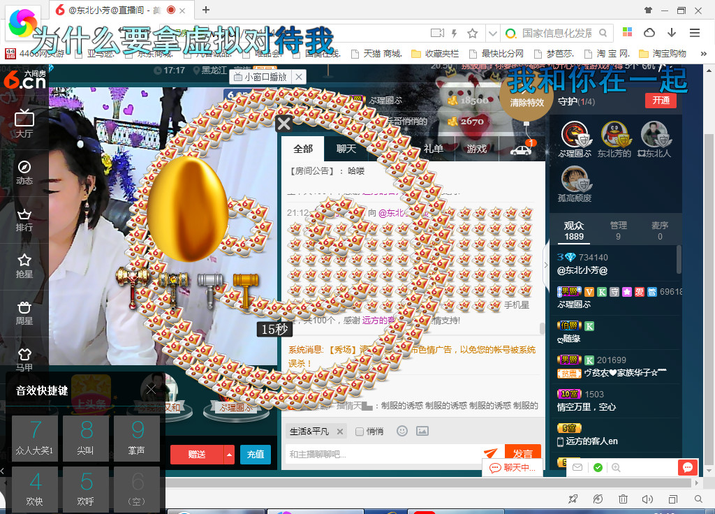Switch to the 聊天 chat tab
The height and width of the screenshot is (514, 715).
click(x=346, y=149)
